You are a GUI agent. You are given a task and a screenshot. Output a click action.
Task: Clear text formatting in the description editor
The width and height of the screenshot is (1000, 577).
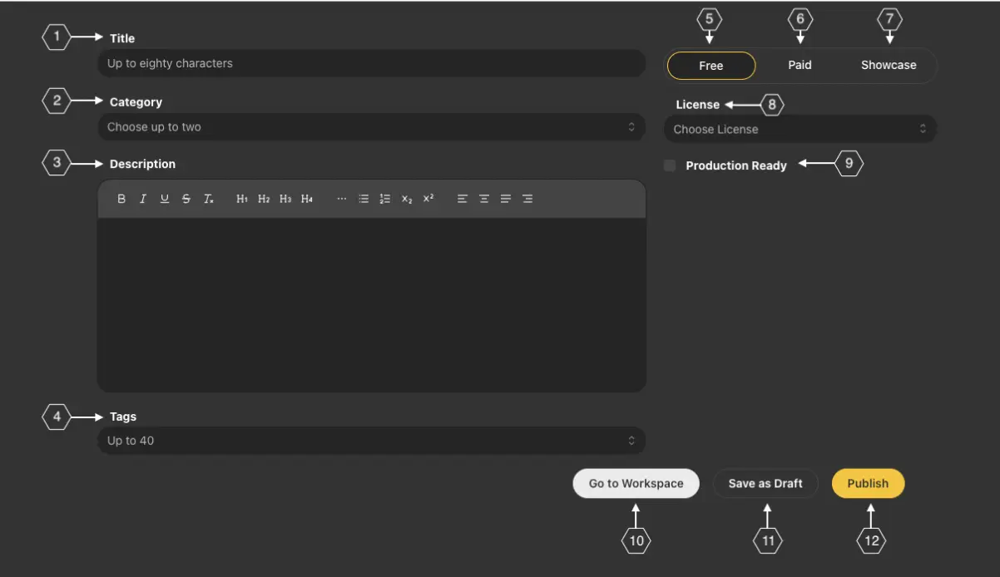(x=209, y=199)
